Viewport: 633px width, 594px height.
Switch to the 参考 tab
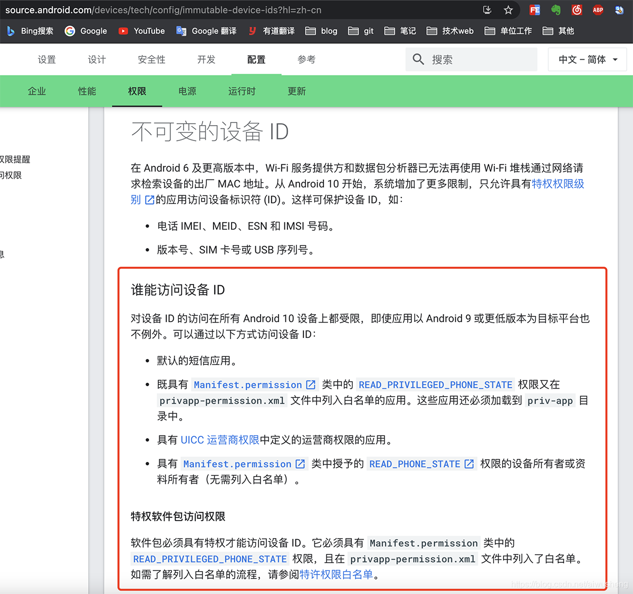(306, 59)
